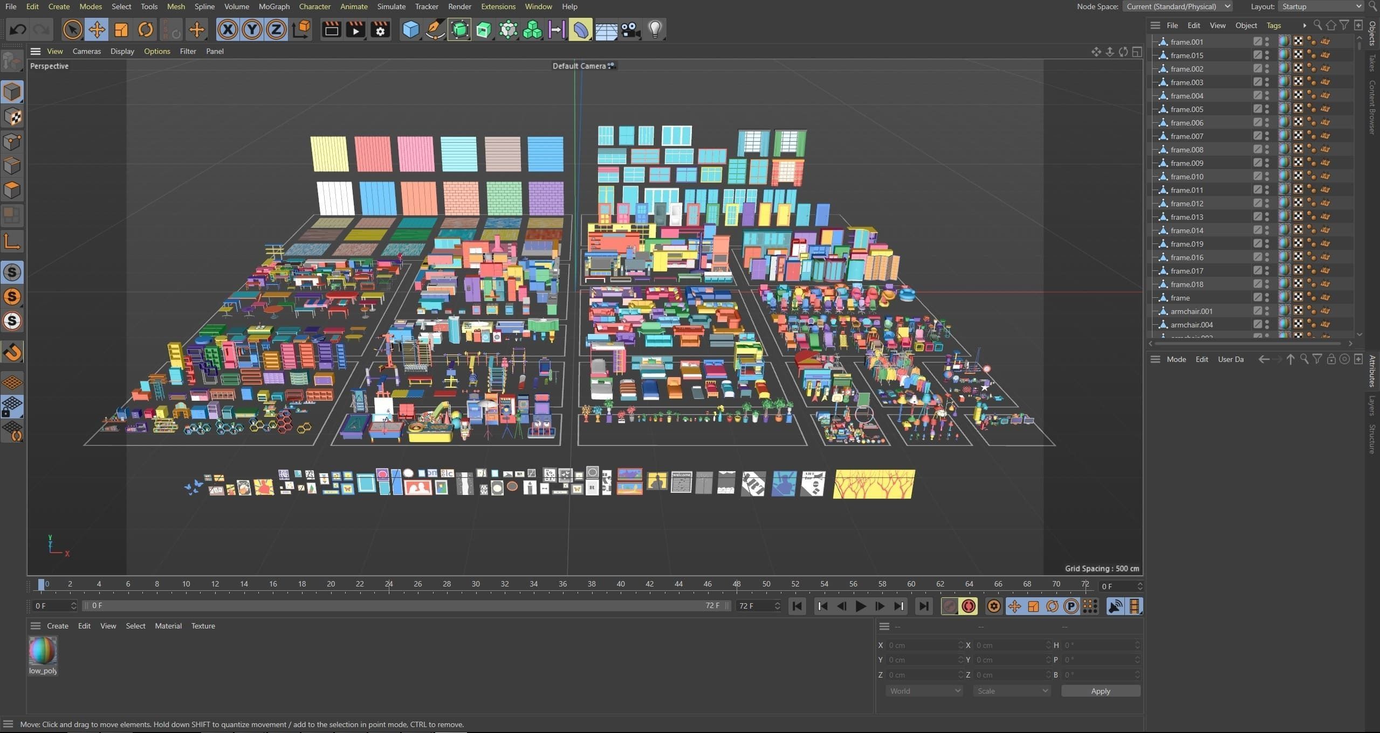Screen dimensions: 1380x733
Task: Toggle X axis lock
Action: (x=228, y=30)
